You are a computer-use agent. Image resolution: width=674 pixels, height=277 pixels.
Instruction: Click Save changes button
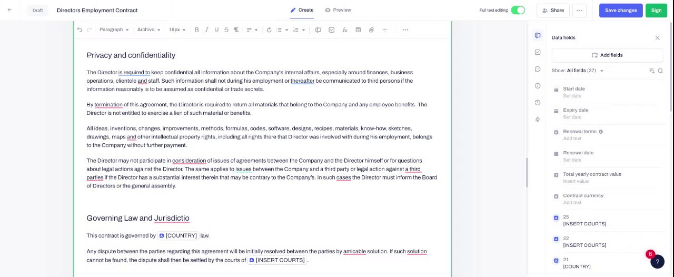point(621,11)
